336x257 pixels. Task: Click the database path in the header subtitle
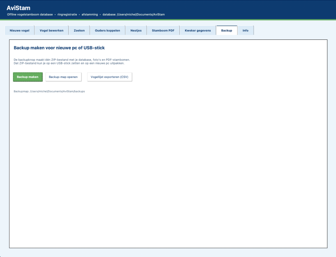tap(133, 14)
